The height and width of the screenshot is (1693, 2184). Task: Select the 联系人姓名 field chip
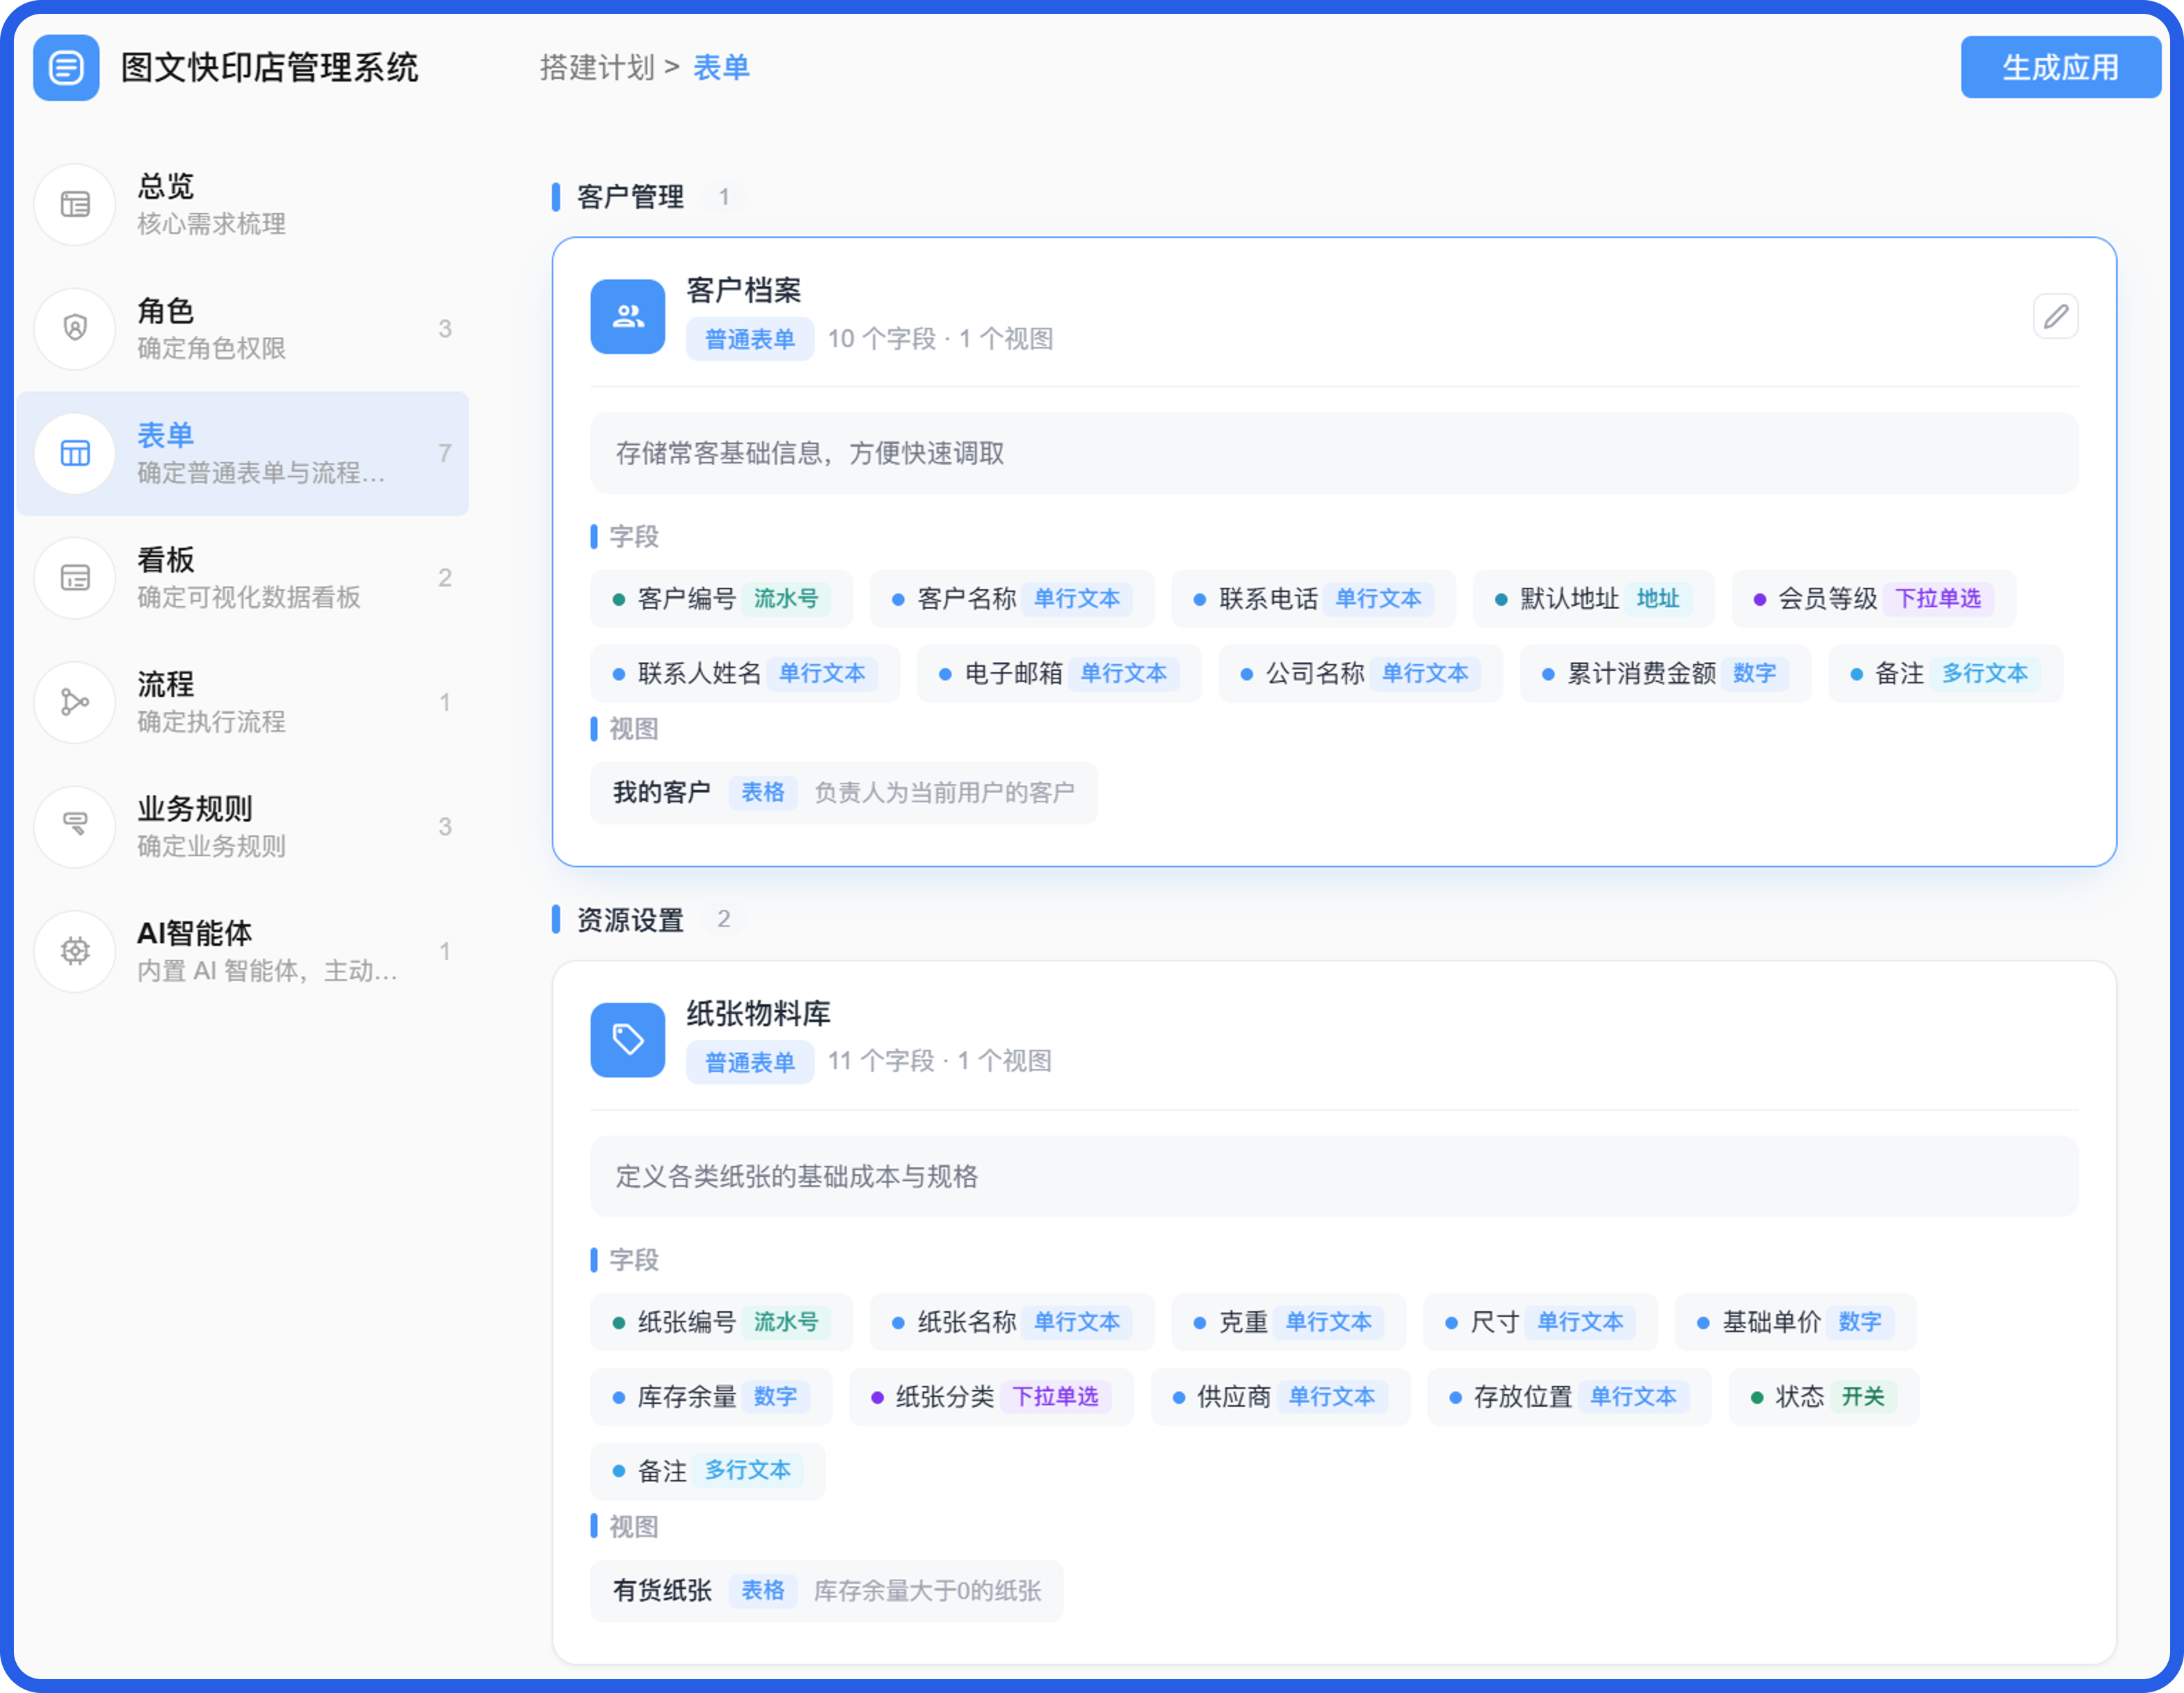pyautogui.click(x=744, y=673)
